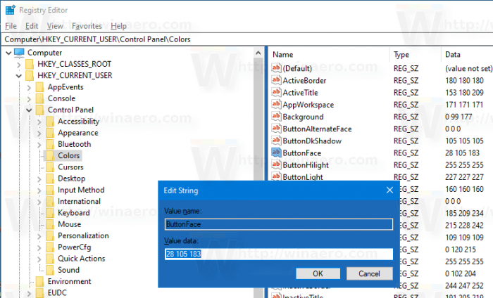Click the ButtonFace value icon
493x298 pixels.
tap(276, 153)
